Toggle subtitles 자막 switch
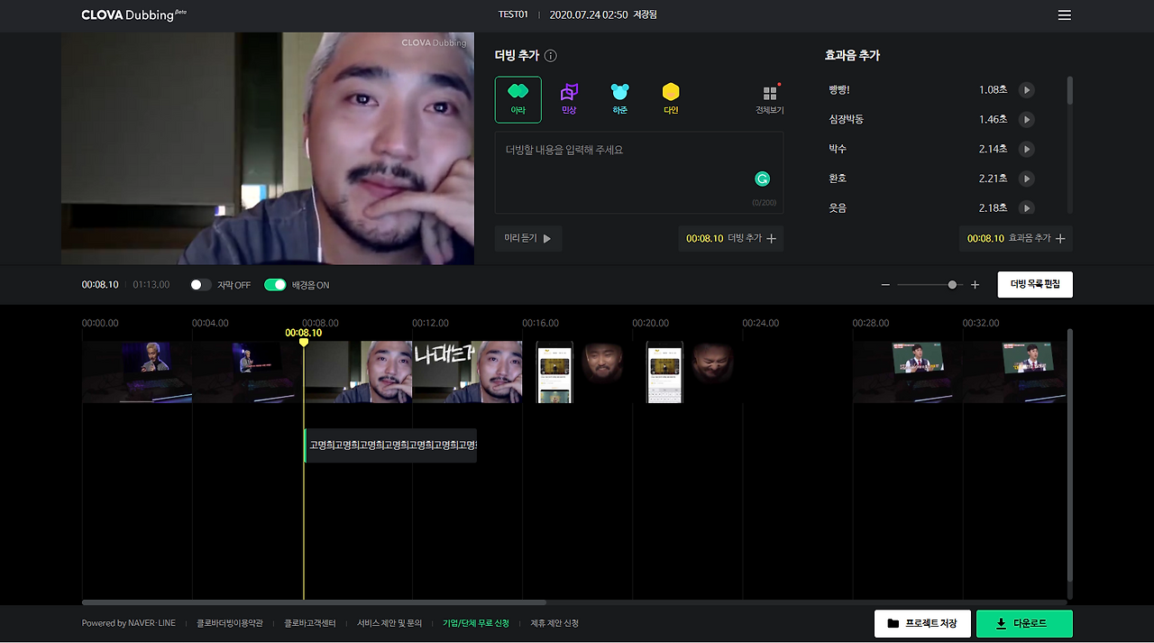Image resolution: width=1154 pixels, height=643 pixels. click(x=201, y=285)
